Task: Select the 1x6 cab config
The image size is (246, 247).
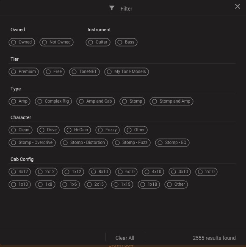Action: [x=70, y=185]
